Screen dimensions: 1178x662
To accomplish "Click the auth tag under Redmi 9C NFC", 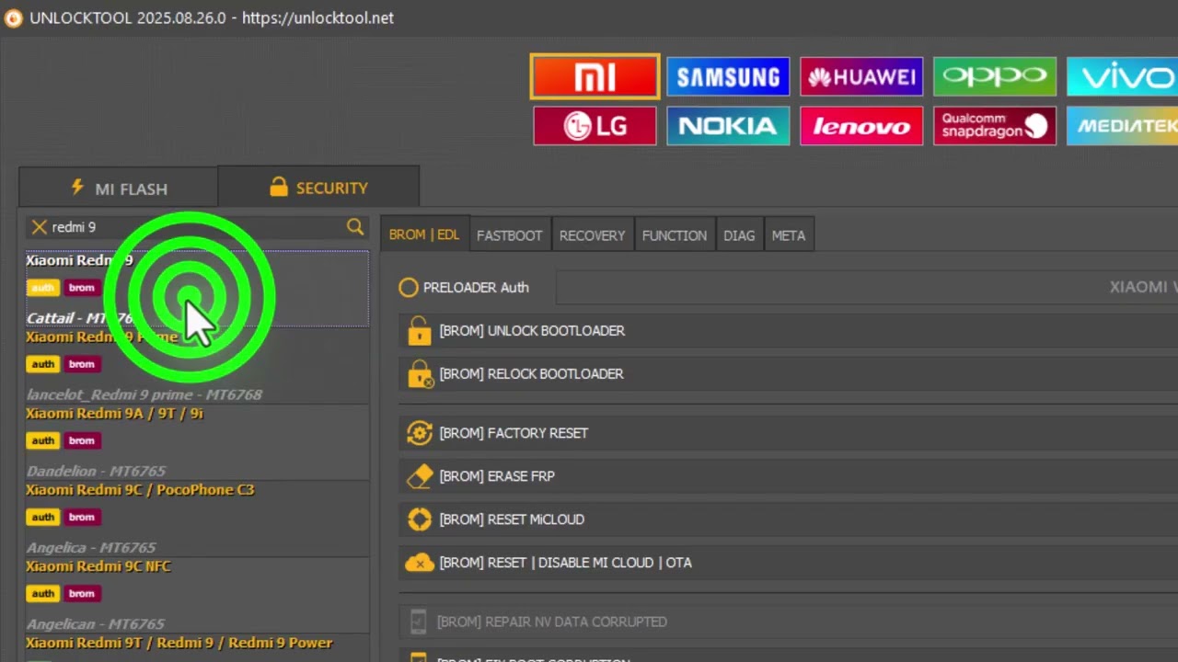I will 42,593.
